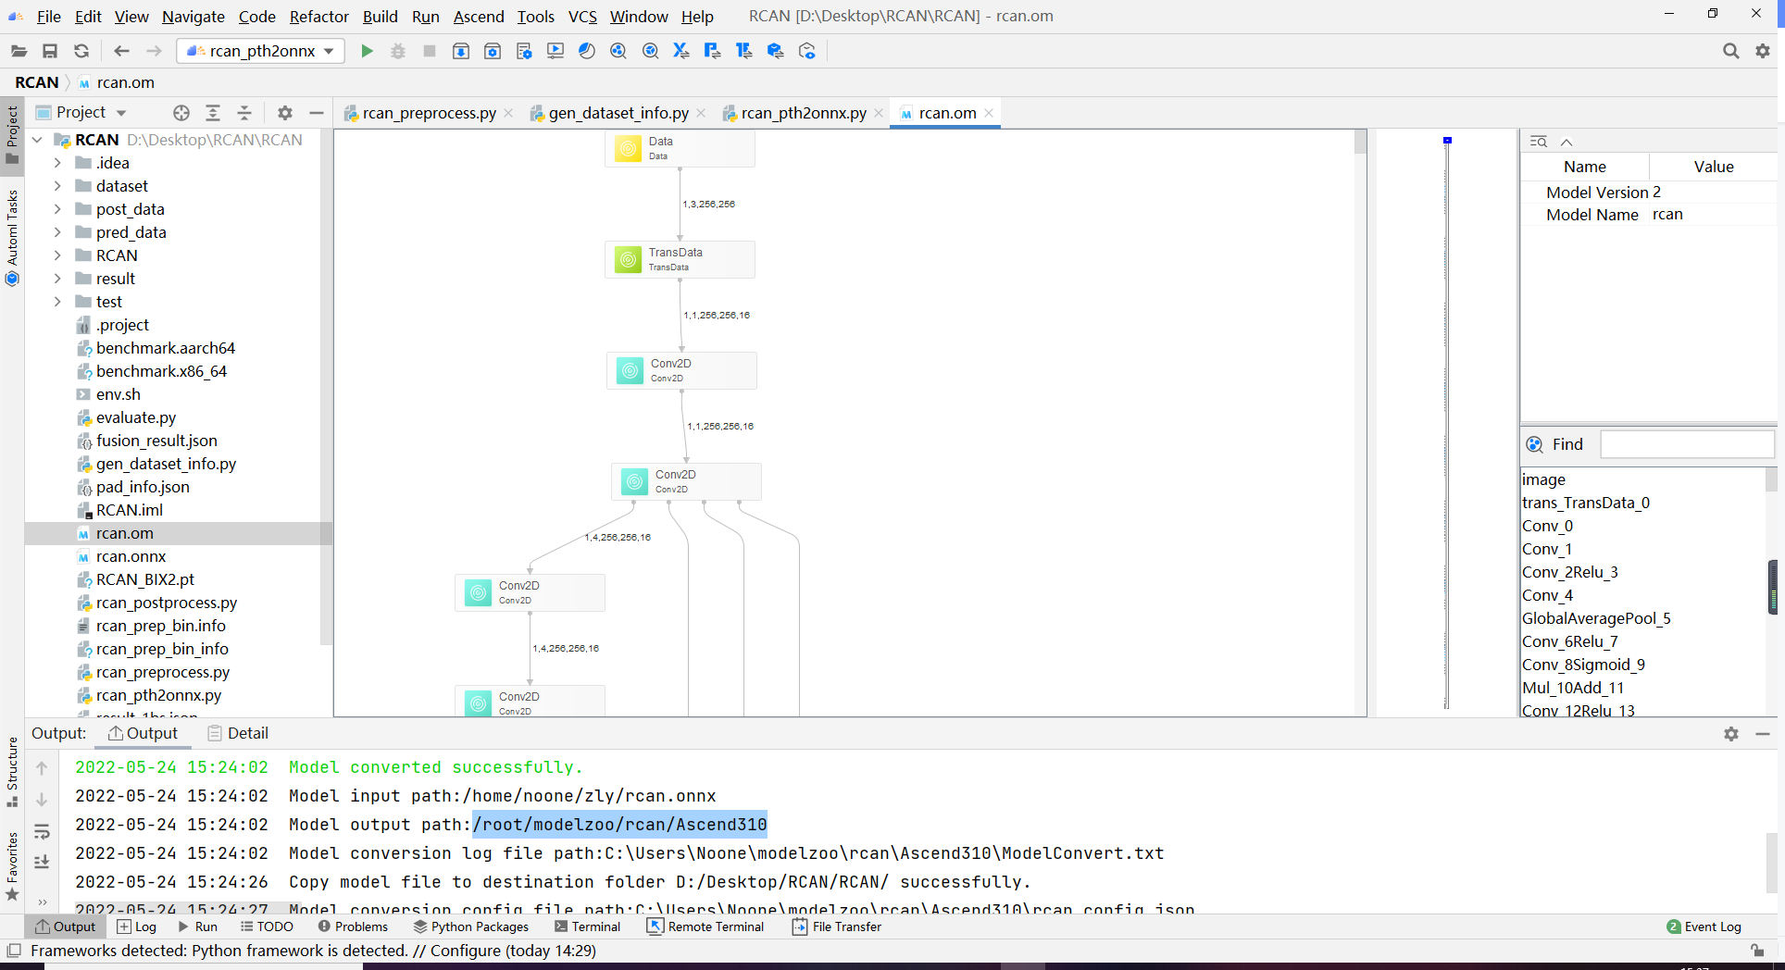The height and width of the screenshot is (970, 1785).
Task: Switch to rcan_pth2onnx.py tab
Action: tap(804, 113)
